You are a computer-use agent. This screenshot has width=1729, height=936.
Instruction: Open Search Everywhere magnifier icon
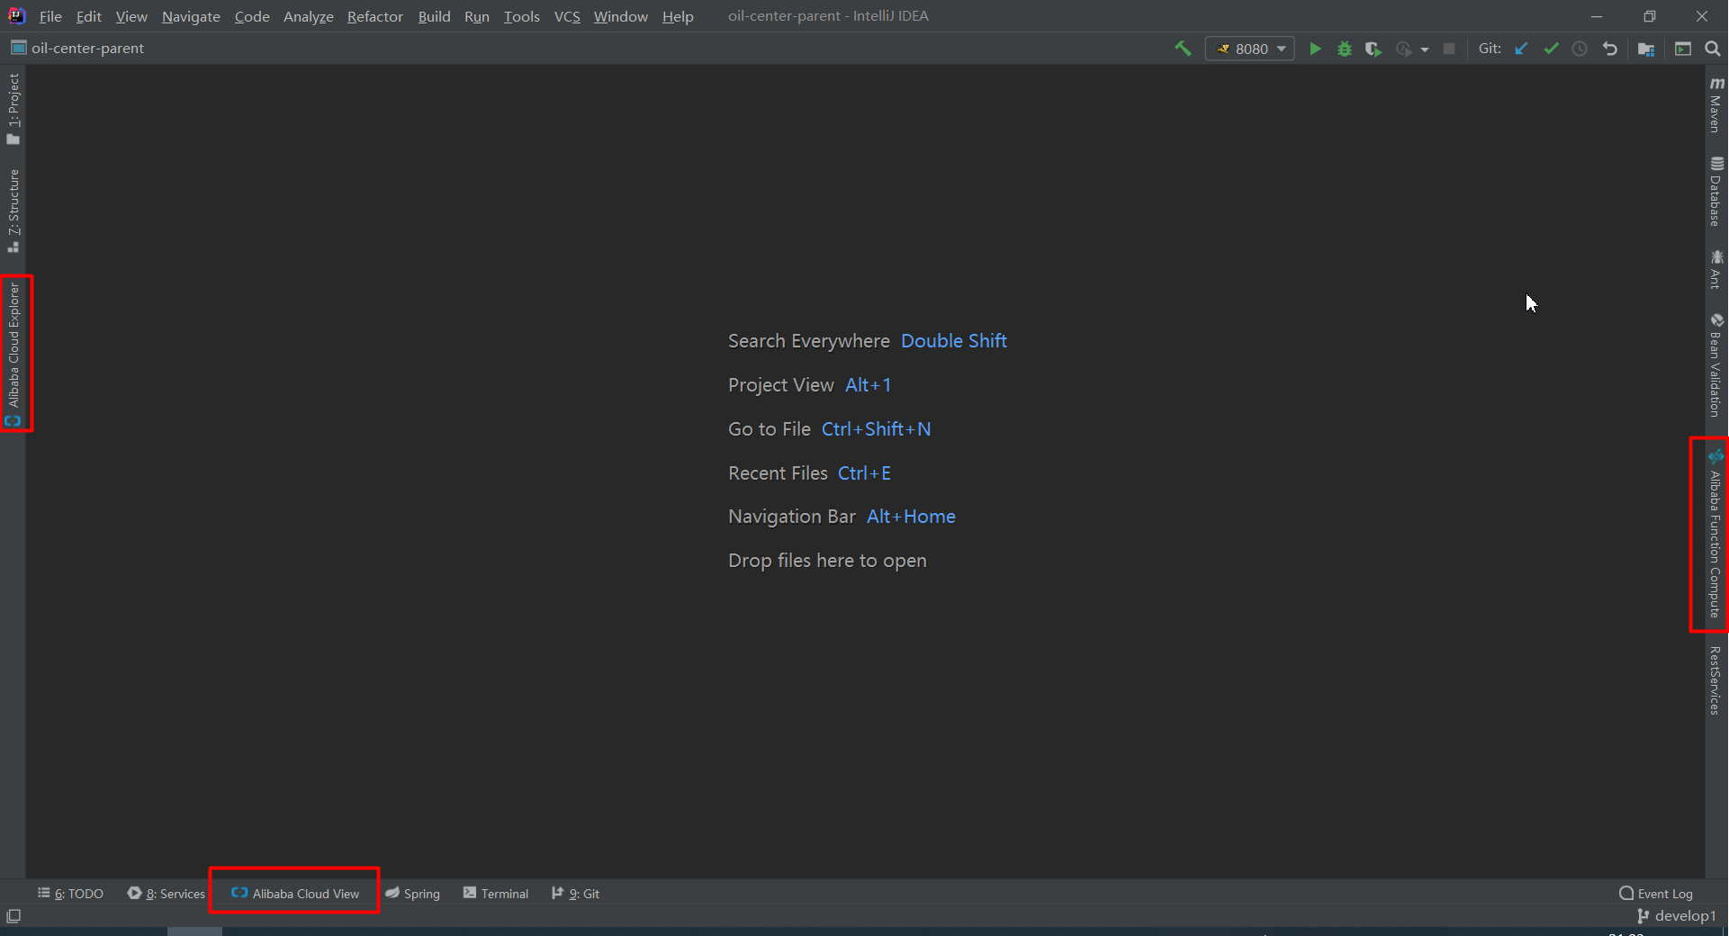pos(1713,49)
